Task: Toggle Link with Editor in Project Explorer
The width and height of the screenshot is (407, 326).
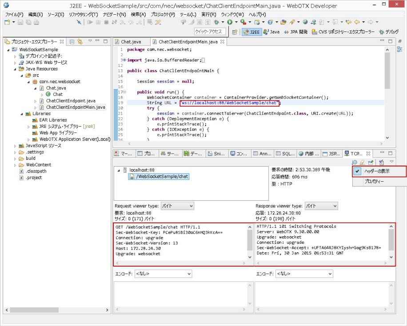Action: pos(80,42)
